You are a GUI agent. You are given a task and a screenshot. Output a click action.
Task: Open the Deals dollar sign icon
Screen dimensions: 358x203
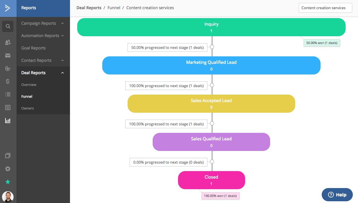pyautogui.click(x=8, y=81)
